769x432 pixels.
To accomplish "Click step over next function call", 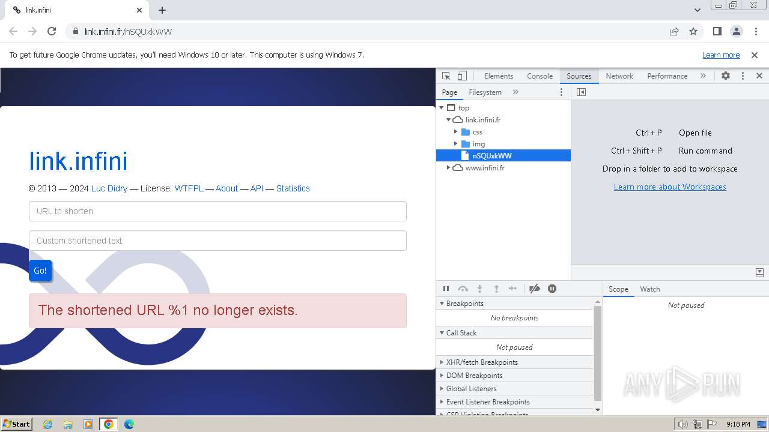I will click(x=463, y=289).
